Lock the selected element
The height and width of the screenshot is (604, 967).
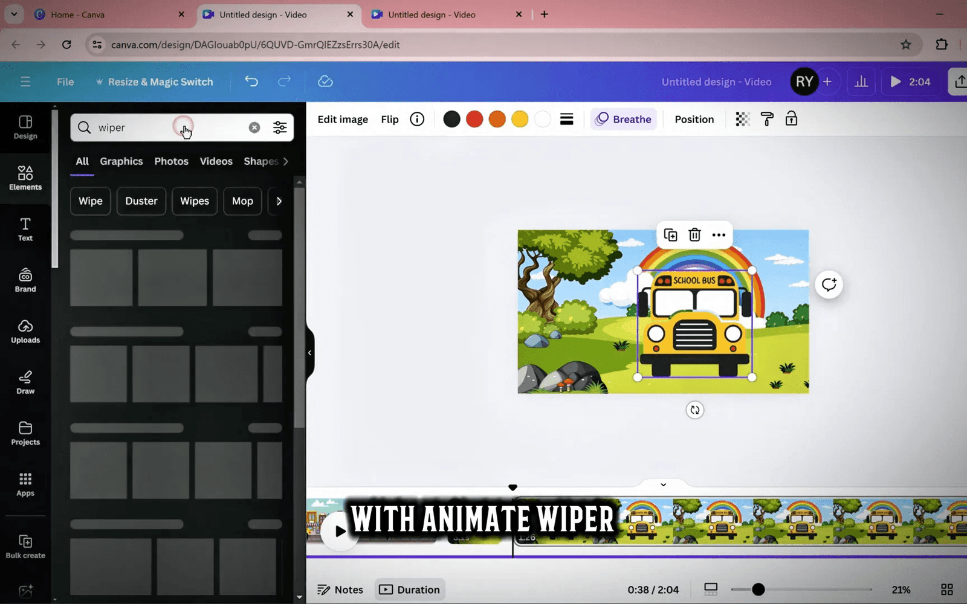click(x=791, y=119)
